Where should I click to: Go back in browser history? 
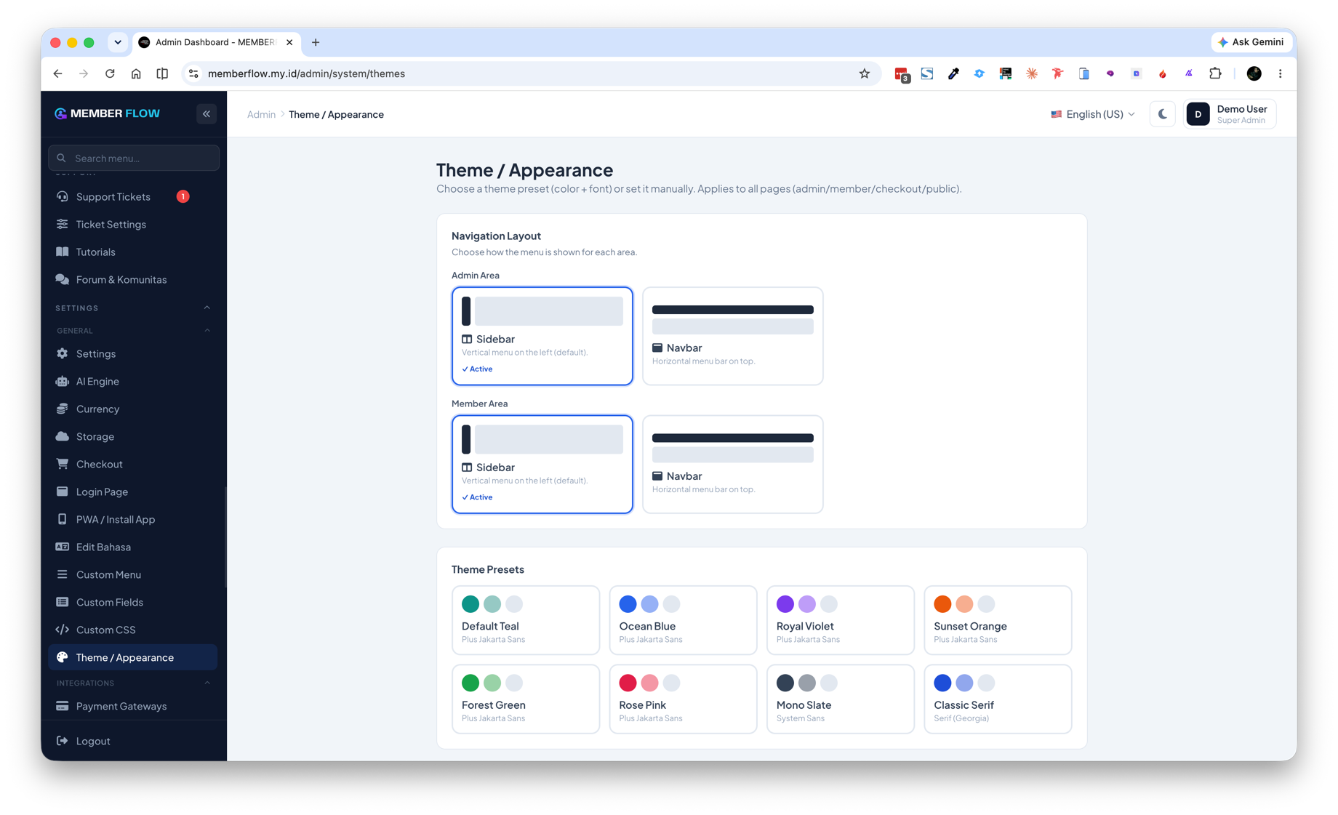[57, 73]
